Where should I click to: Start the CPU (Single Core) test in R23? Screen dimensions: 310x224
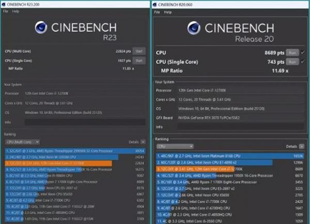tap(139, 60)
